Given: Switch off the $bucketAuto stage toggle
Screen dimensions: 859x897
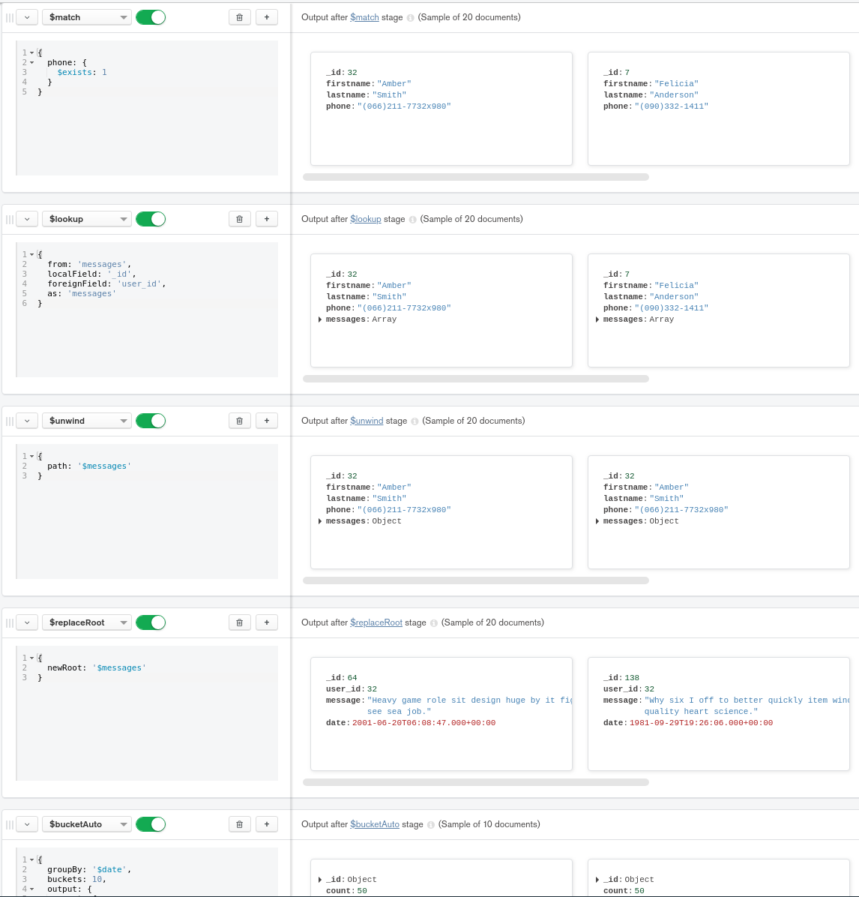Looking at the screenshot, I should (151, 824).
